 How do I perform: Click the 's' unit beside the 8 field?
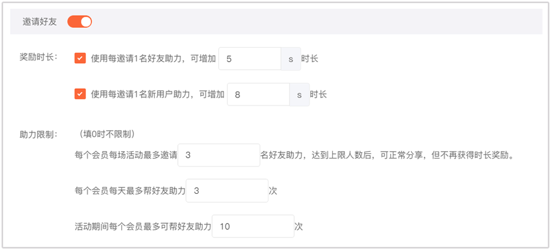300,95
